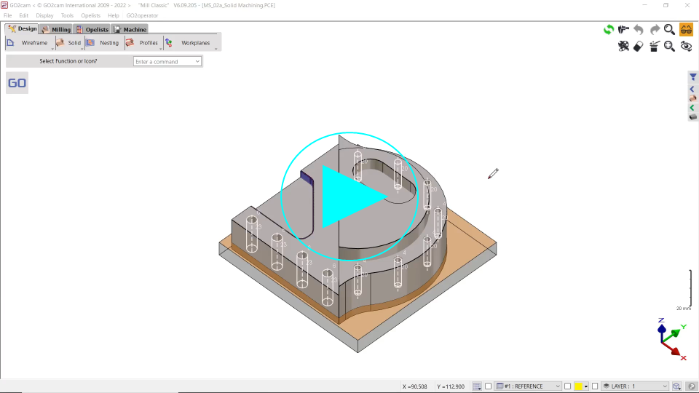Viewport: 699px width, 393px height.
Task: Click the green refresh arrows icon
Action: tap(609, 30)
